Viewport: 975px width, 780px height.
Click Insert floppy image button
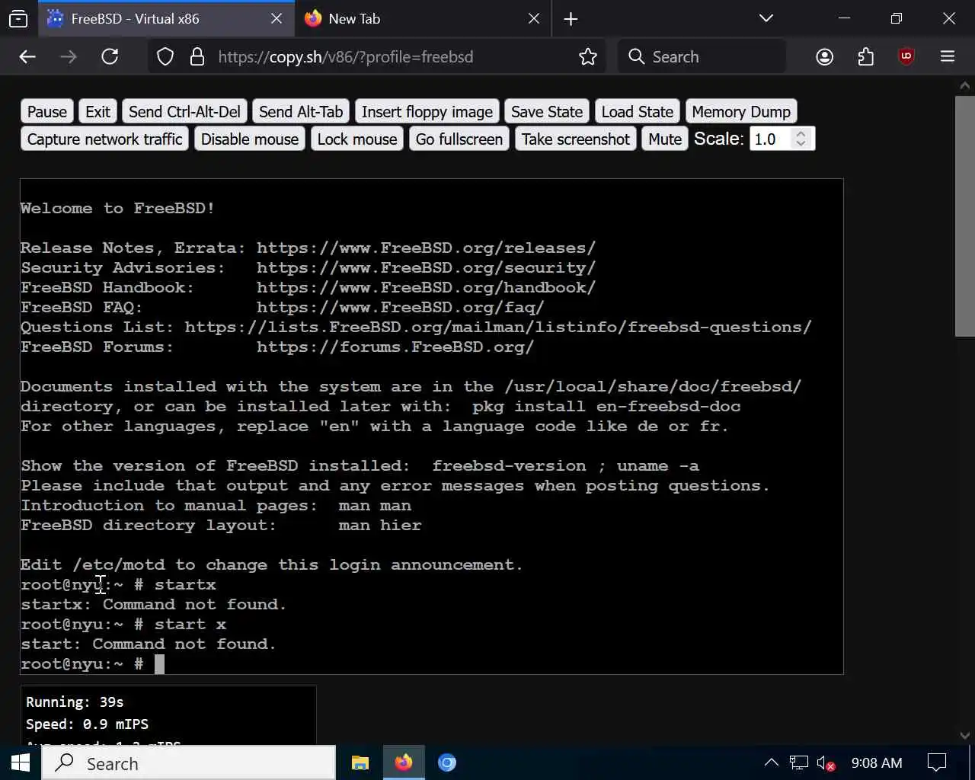[427, 112]
